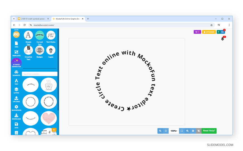Open the Uploads panel
The width and height of the screenshot is (243, 151).
click(x=16, y=99)
